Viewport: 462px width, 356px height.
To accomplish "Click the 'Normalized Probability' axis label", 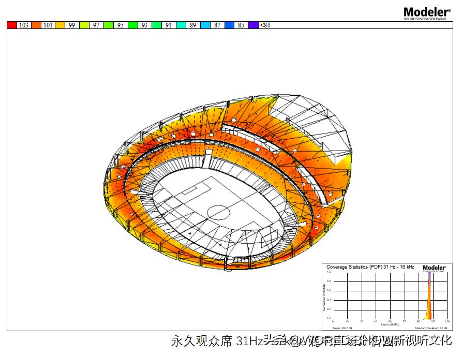I will 324,298.
